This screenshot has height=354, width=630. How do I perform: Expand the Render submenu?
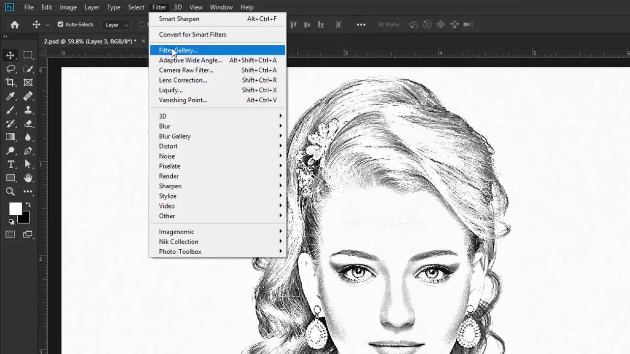point(217,176)
